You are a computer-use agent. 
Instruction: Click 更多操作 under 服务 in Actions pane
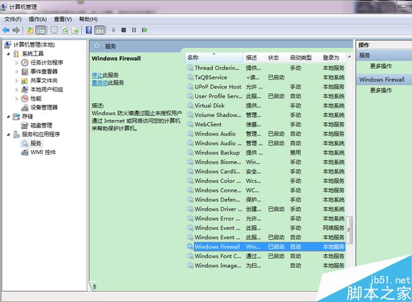point(380,66)
